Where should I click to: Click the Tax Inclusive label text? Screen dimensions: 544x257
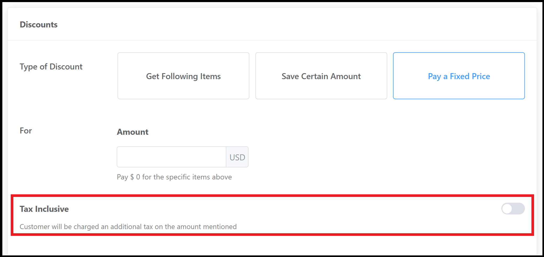(44, 209)
